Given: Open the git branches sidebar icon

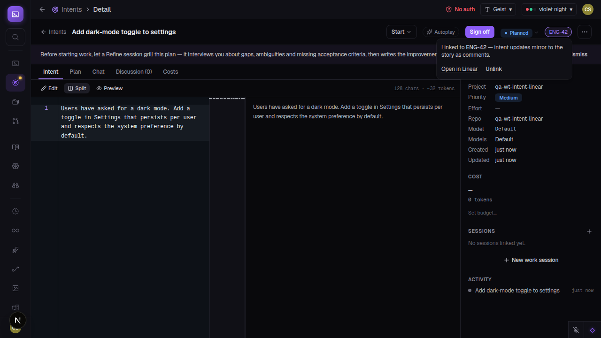Looking at the screenshot, I should tap(15, 121).
